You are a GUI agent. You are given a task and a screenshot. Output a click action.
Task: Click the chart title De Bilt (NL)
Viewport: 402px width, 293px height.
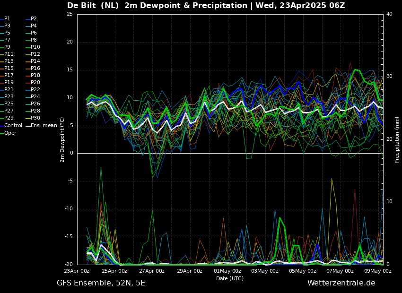coord(93,5)
